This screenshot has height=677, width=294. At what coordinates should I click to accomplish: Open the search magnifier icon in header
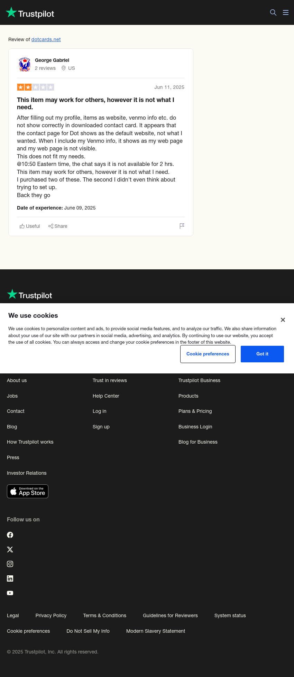[273, 12]
